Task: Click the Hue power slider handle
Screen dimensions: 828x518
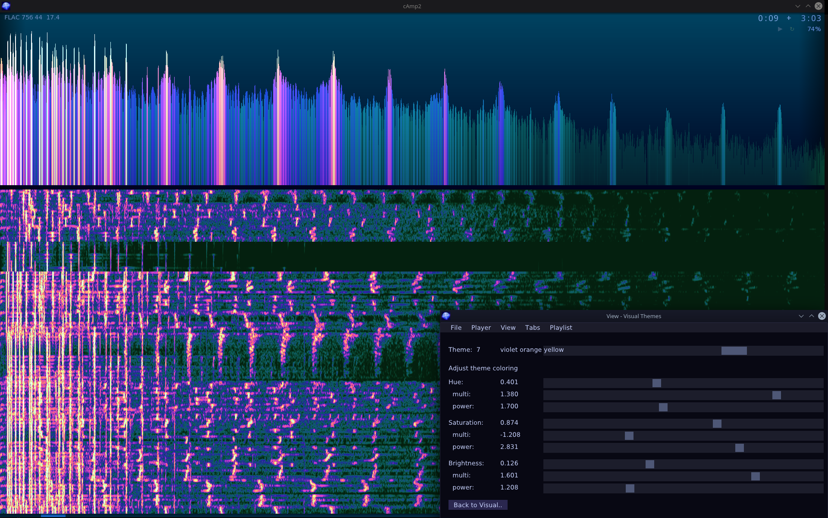Action: point(663,407)
